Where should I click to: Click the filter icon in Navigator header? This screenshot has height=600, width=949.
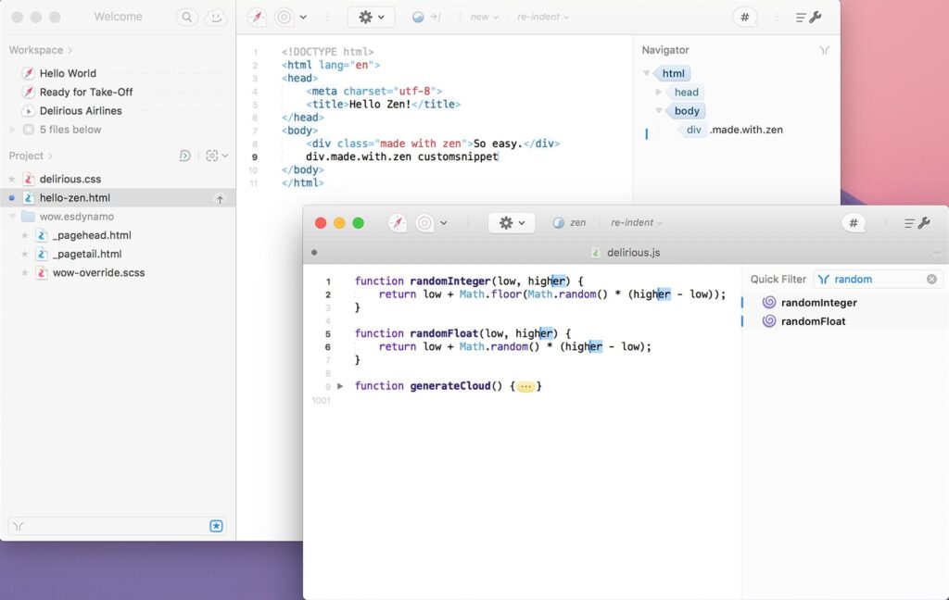[824, 50]
